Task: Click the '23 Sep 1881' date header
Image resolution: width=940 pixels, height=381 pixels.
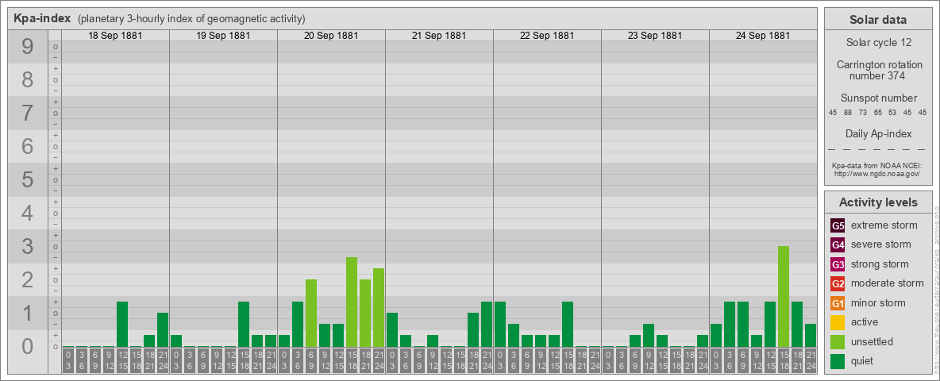Action: point(655,36)
